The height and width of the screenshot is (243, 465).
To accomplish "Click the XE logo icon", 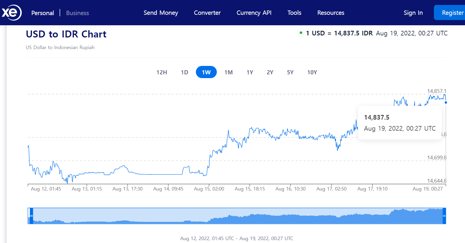I will (12, 12).
